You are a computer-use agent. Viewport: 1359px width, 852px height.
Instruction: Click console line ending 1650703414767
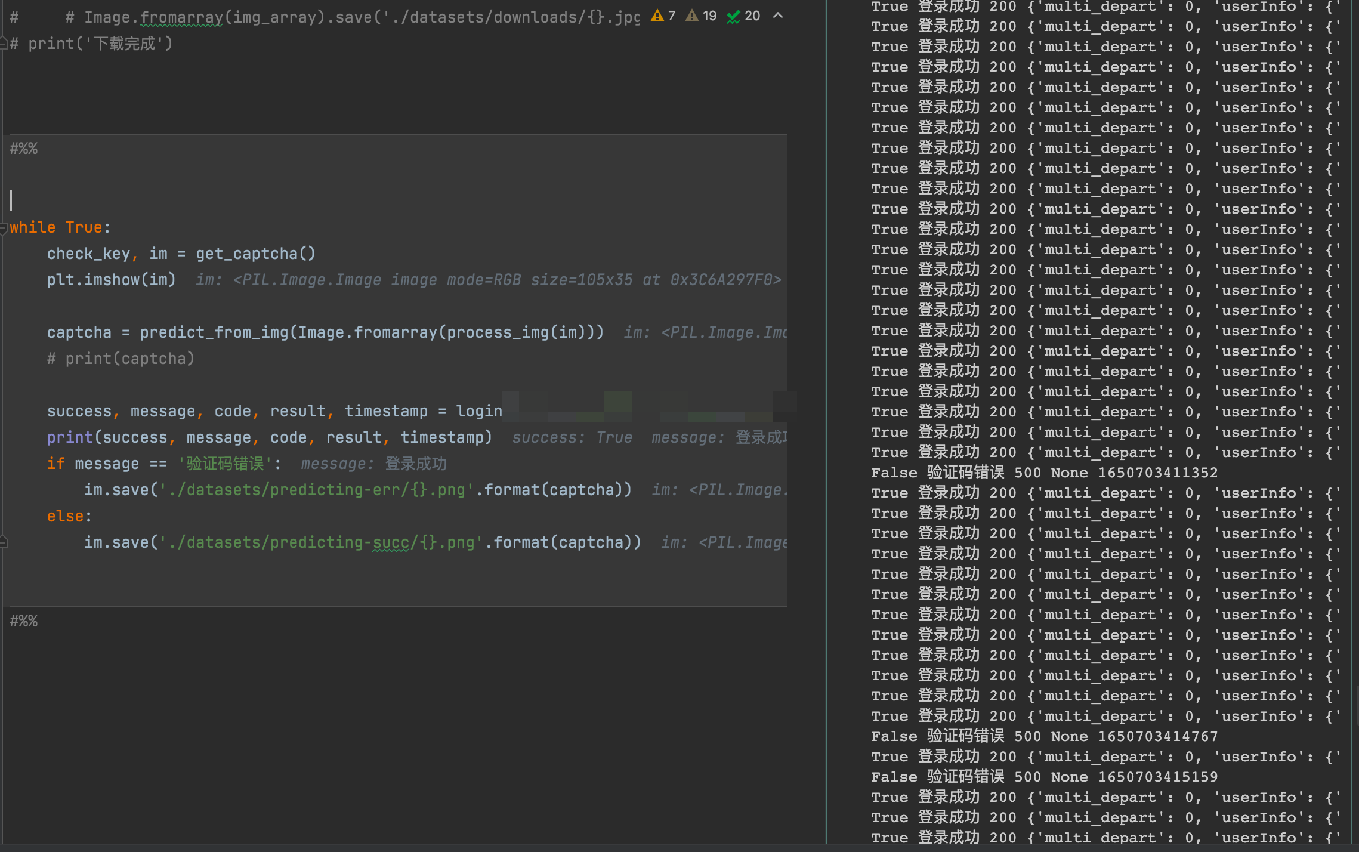[1044, 737]
